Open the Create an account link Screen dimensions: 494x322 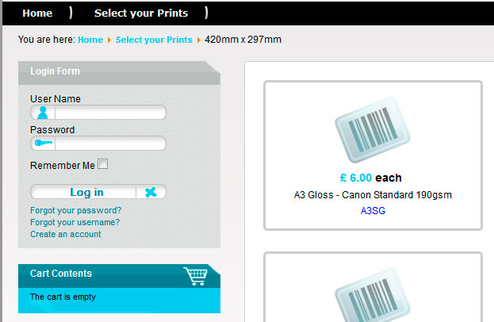coord(66,234)
